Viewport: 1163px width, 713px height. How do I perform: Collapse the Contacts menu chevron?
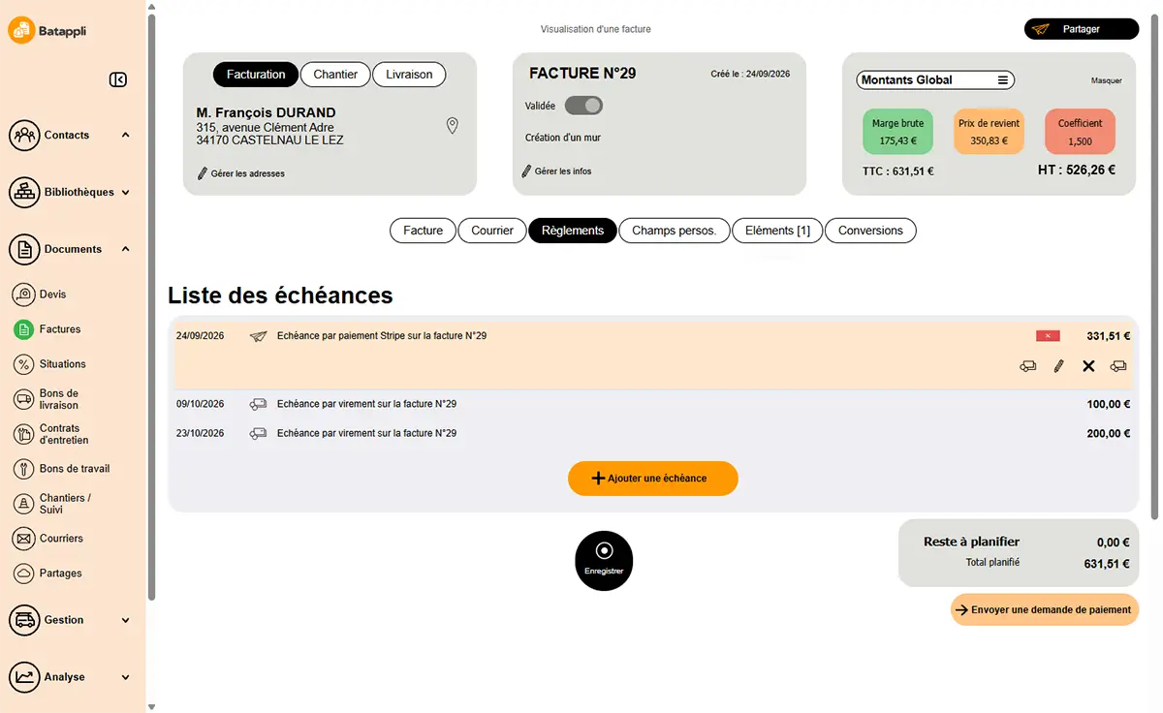point(126,135)
